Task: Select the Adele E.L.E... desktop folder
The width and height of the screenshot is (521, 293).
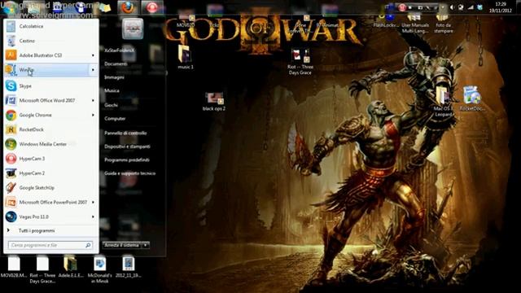Action: [x=71, y=267]
